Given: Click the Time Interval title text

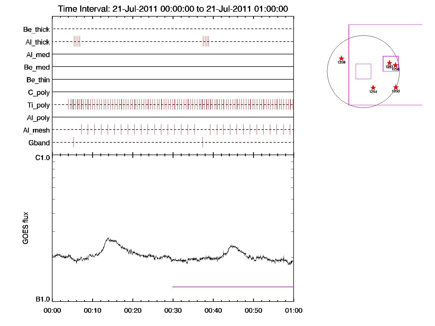Looking at the screenshot, I should pos(173,9).
